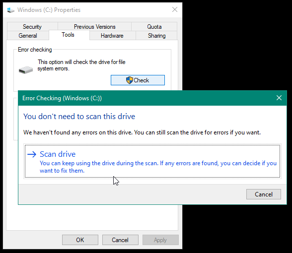Click the Windows drive icon in Properties title bar
Screen dimensions: 292x253
click(10, 10)
